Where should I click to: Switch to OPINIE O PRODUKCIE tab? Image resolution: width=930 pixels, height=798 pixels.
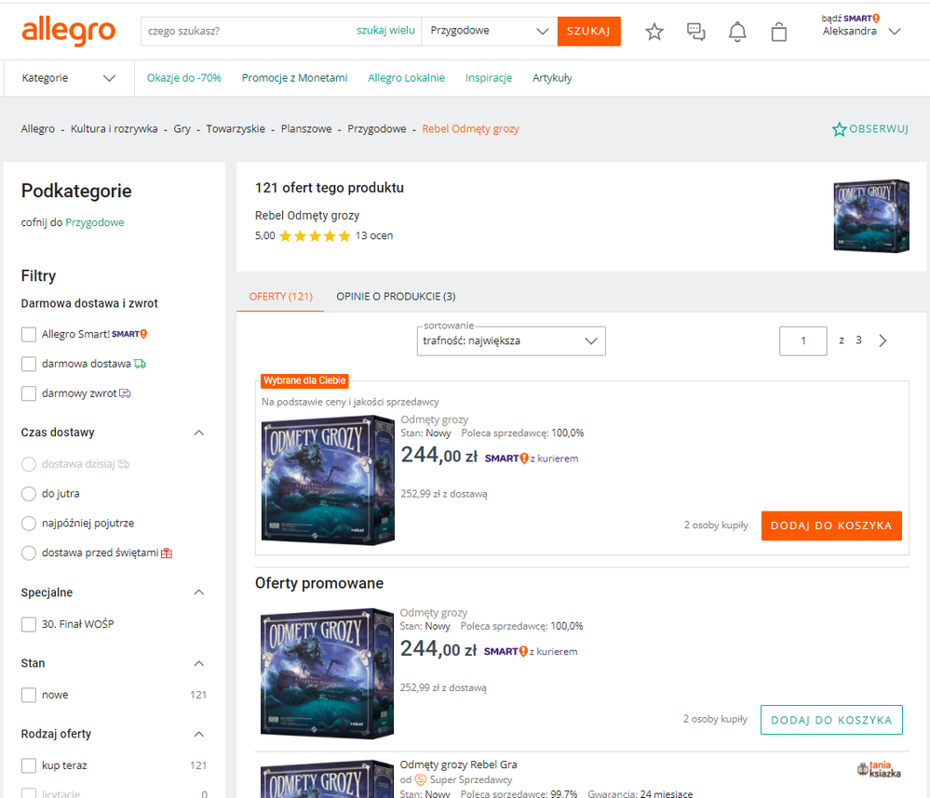396,296
